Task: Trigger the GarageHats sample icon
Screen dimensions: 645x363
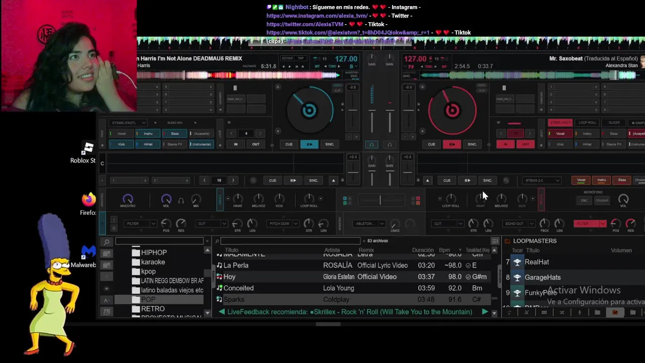Action: [517, 277]
